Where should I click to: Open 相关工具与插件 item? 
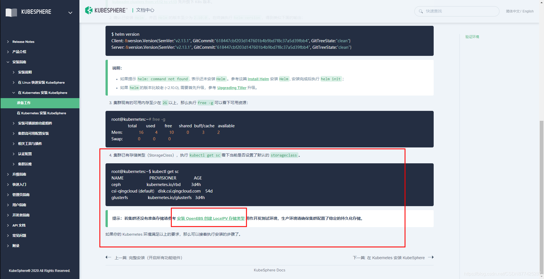click(30, 144)
